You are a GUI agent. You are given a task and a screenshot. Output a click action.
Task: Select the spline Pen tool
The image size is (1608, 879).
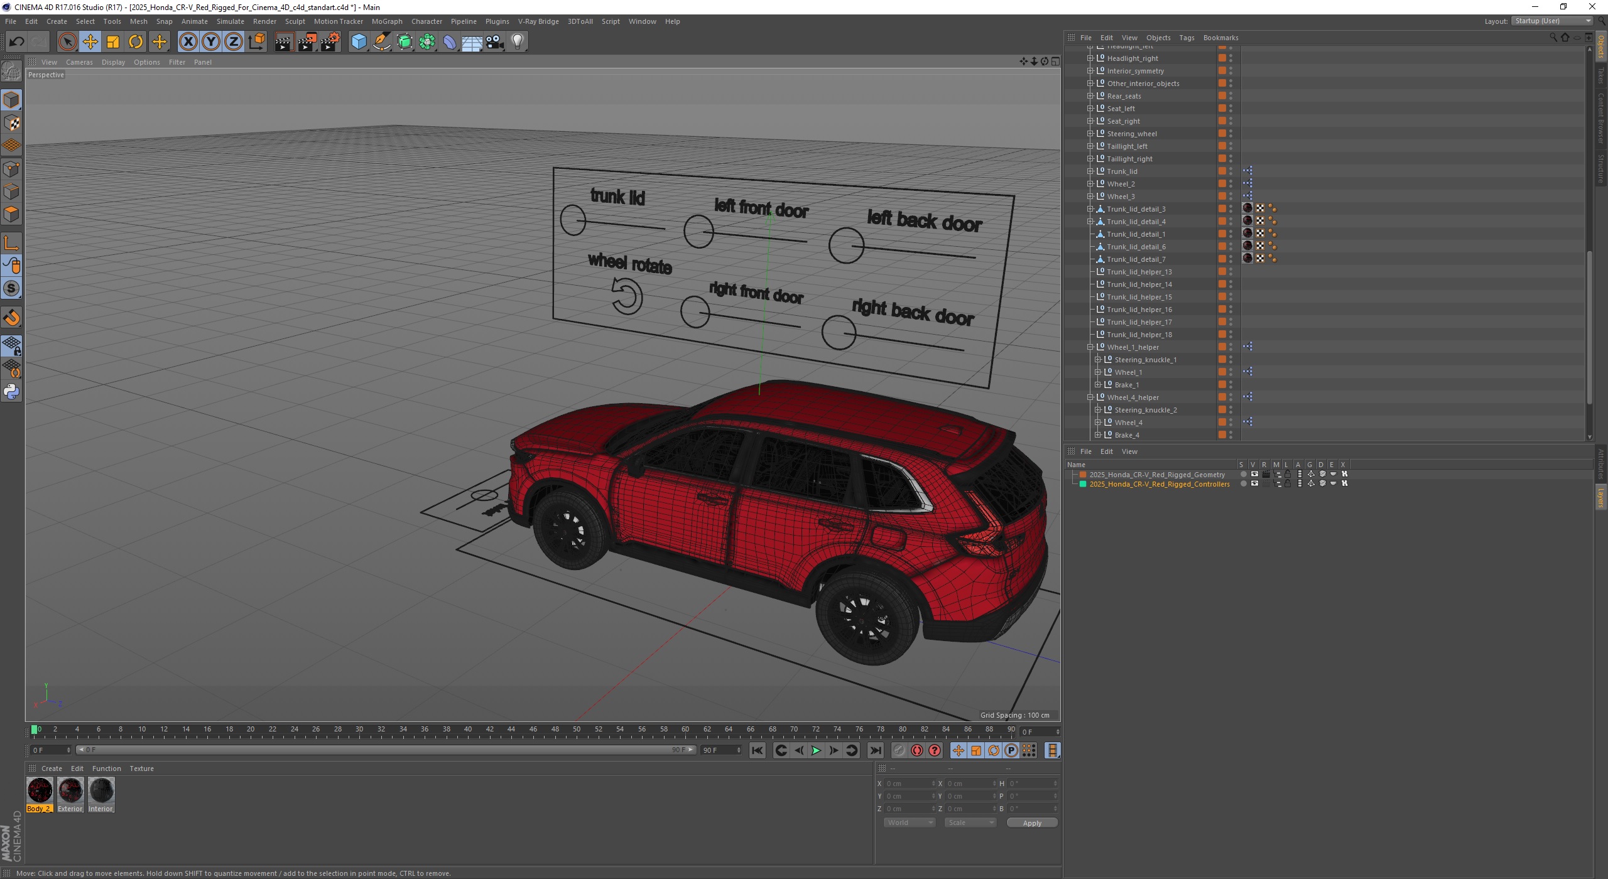(382, 42)
